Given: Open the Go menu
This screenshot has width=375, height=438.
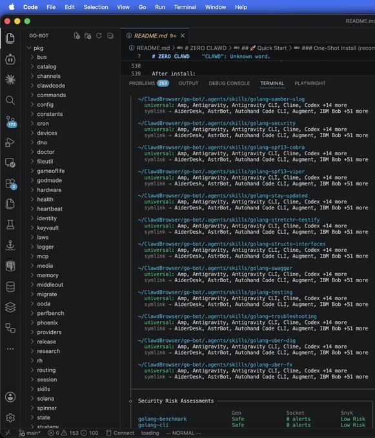Looking at the screenshot, I should click(142, 7).
